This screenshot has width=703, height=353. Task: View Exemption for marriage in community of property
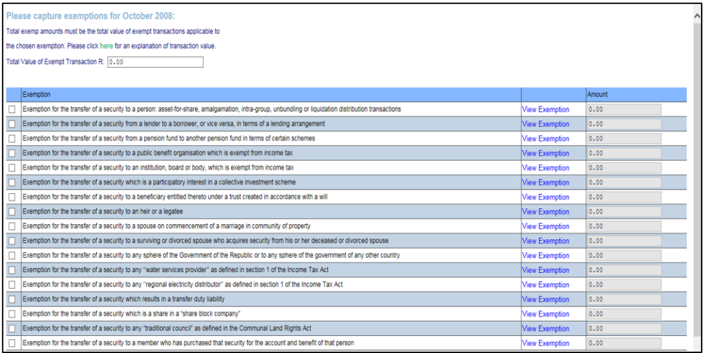point(545,226)
